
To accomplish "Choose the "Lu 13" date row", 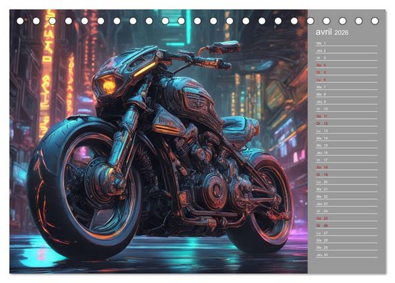I will 347,131.
